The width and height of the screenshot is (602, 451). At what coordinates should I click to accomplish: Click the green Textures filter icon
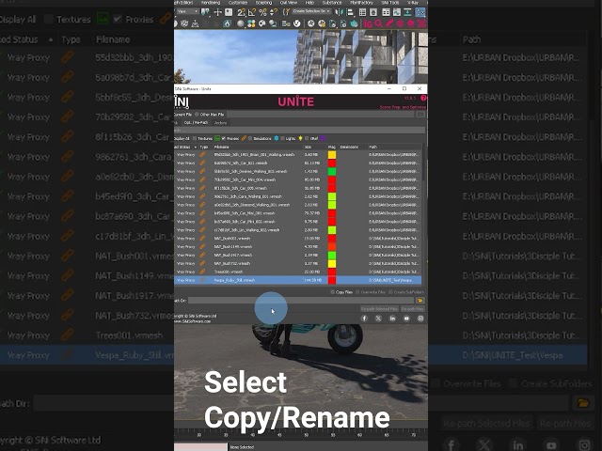tap(217, 138)
